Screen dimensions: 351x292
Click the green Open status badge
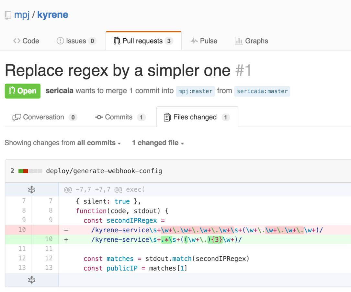pyautogui.click(x=23, y=91)
